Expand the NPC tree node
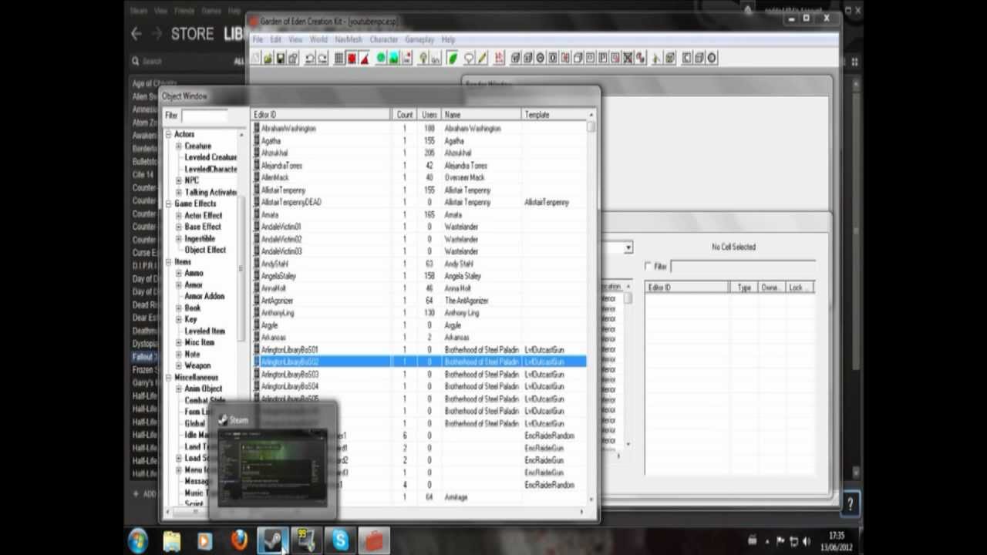This screenshot has height=555, width=987. click(x=178, y=180)
